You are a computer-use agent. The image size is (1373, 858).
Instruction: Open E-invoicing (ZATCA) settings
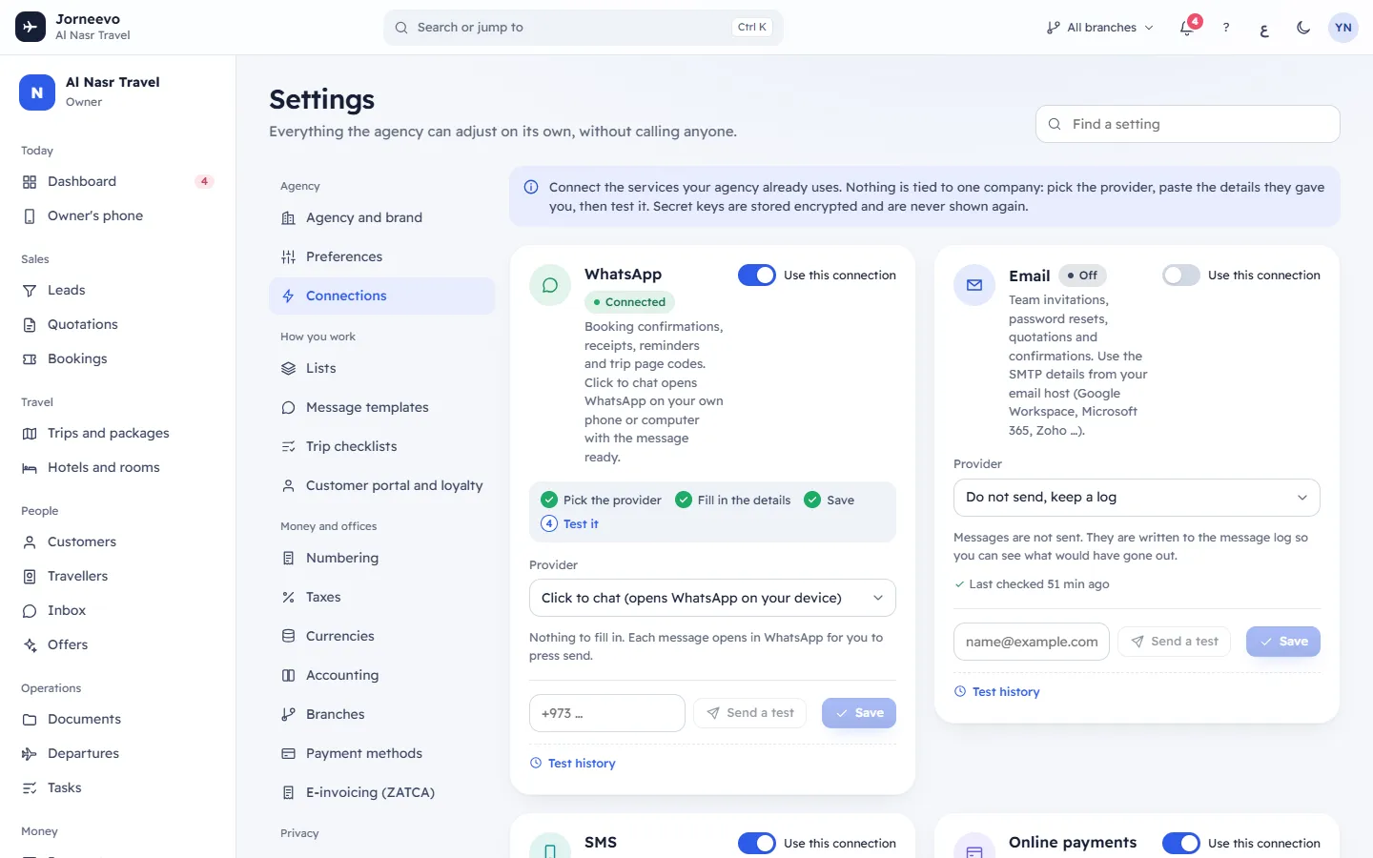(x=381, y=793)
